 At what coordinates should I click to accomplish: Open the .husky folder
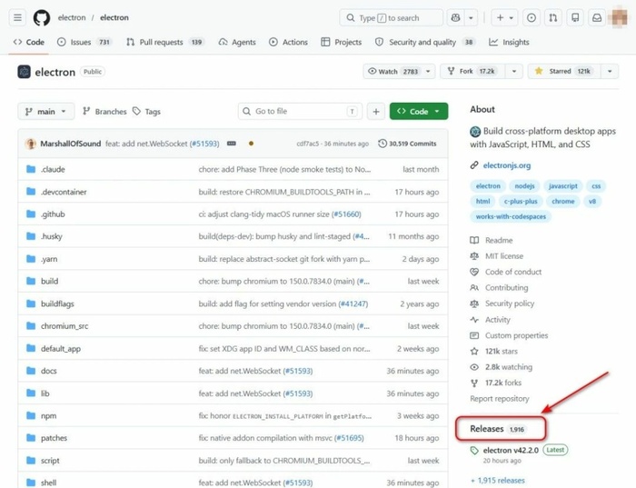[x=52, y=236]
